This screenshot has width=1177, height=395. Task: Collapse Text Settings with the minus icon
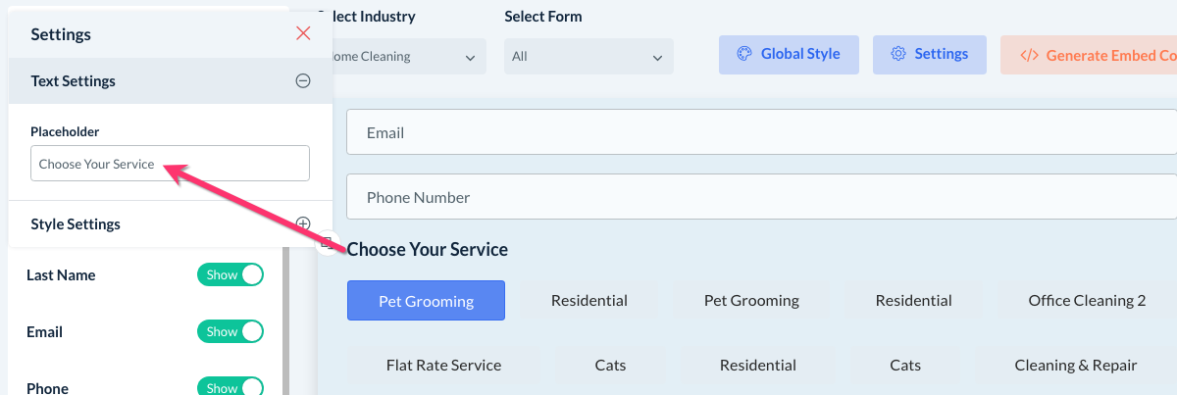point(303,81)
